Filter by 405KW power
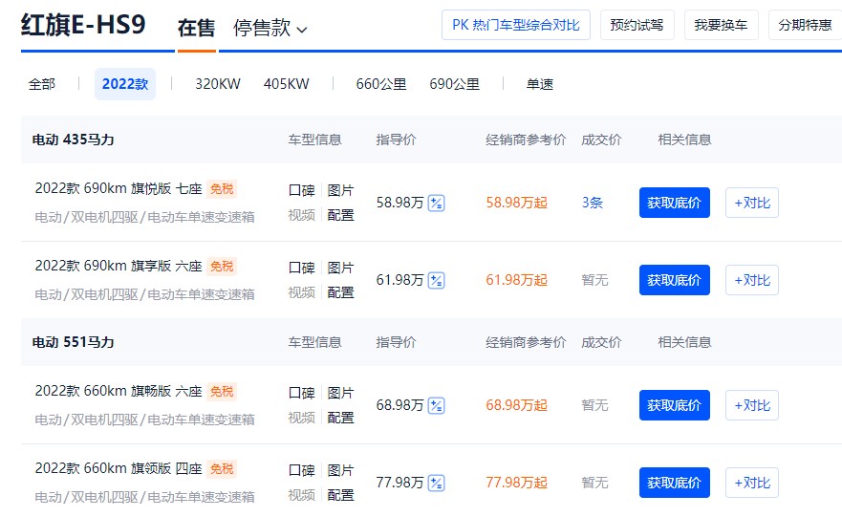Screen dimensions: 842x517 pyautogui.click(x=286, y=84)
